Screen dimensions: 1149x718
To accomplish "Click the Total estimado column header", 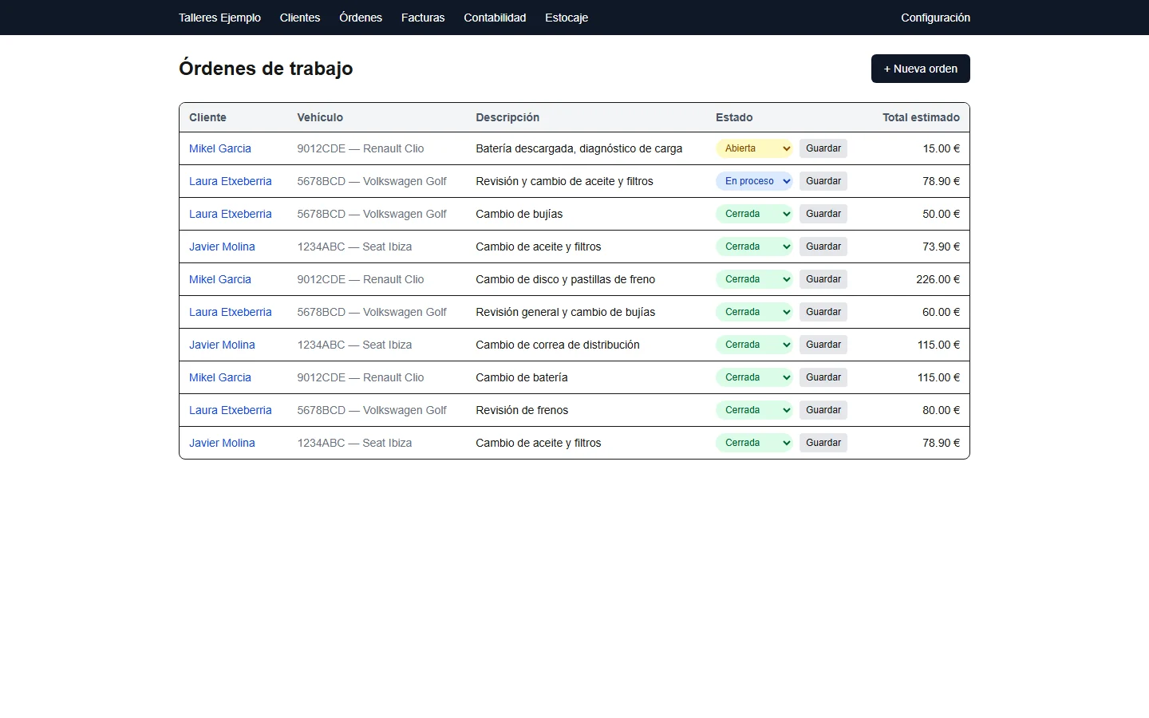I will [921, 117].
